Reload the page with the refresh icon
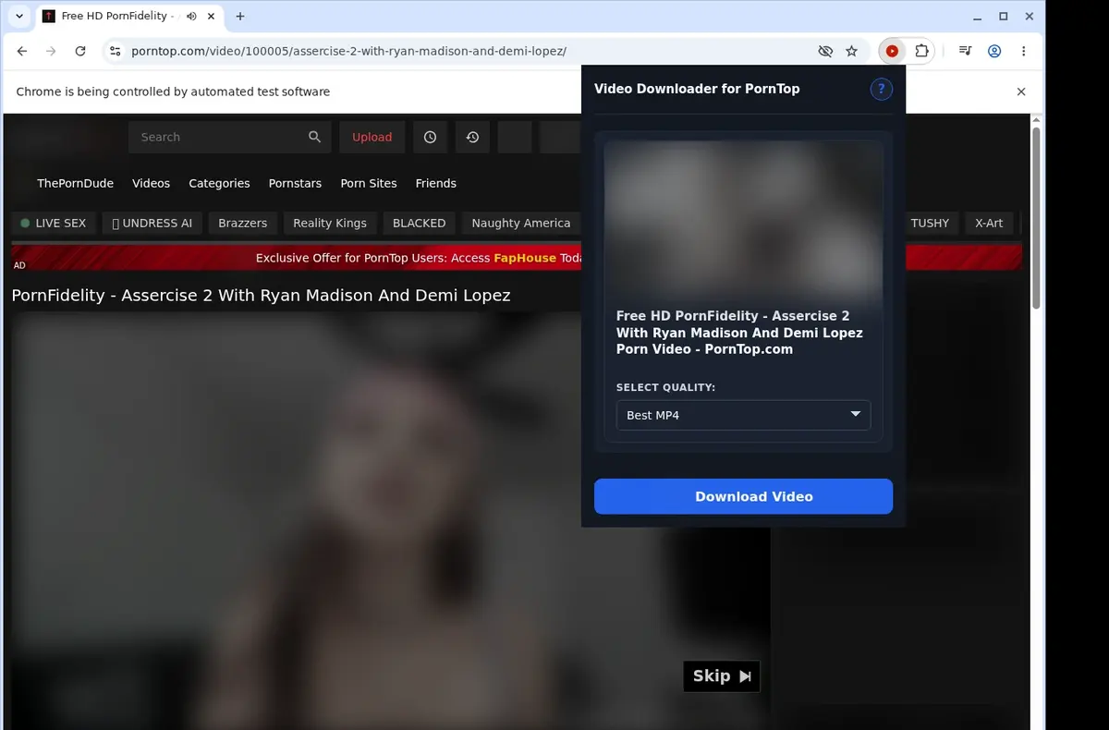The width and height of the screenshot is (1109, 730). [80, 52]
